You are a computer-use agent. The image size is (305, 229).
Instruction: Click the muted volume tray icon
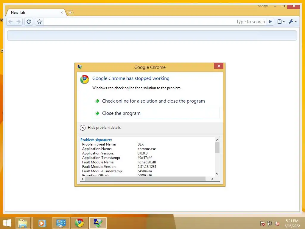pyautogui.click(x=277, y=223)
